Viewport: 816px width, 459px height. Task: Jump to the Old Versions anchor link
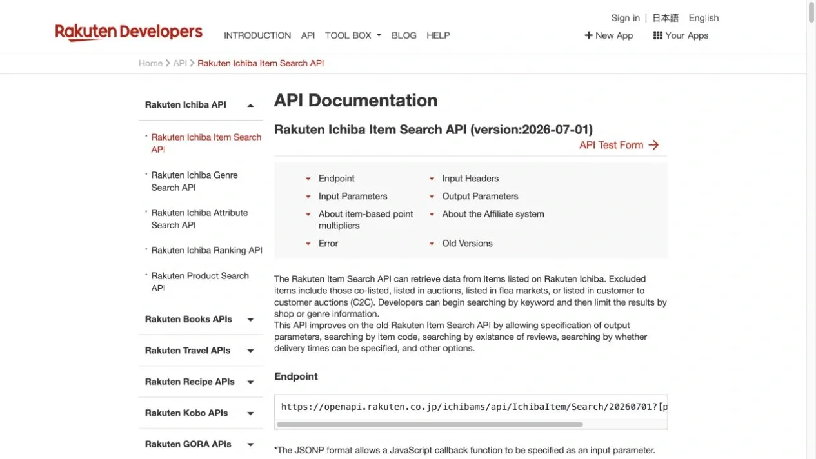(467, 243)
